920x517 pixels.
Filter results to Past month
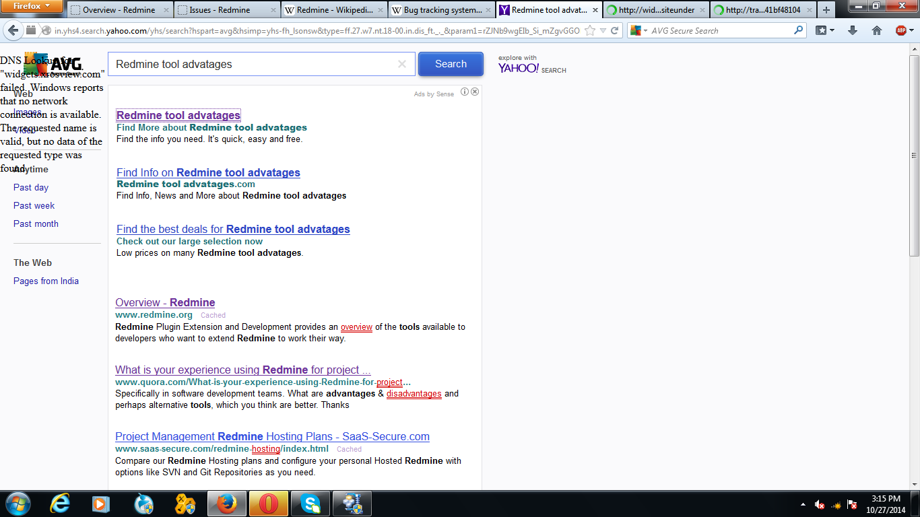36,223
